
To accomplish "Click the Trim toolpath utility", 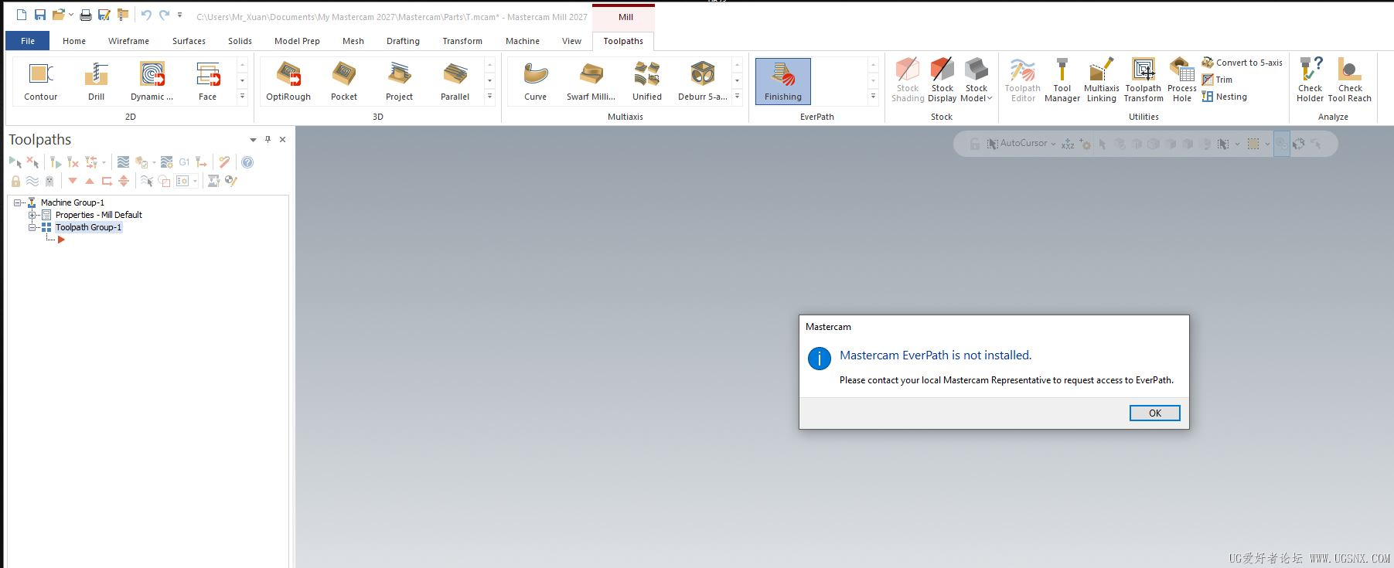I will (x=1217, y=80).
